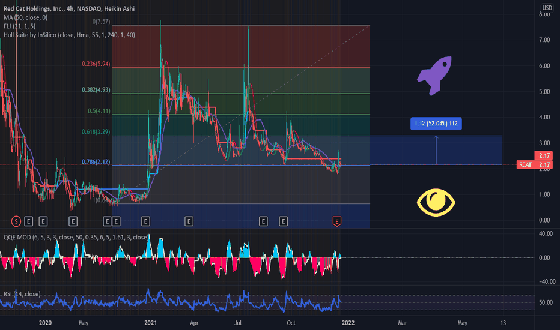Select the 0.618(3.29) Fibonacci level label
560x330 pixels.
coord(96,131)
